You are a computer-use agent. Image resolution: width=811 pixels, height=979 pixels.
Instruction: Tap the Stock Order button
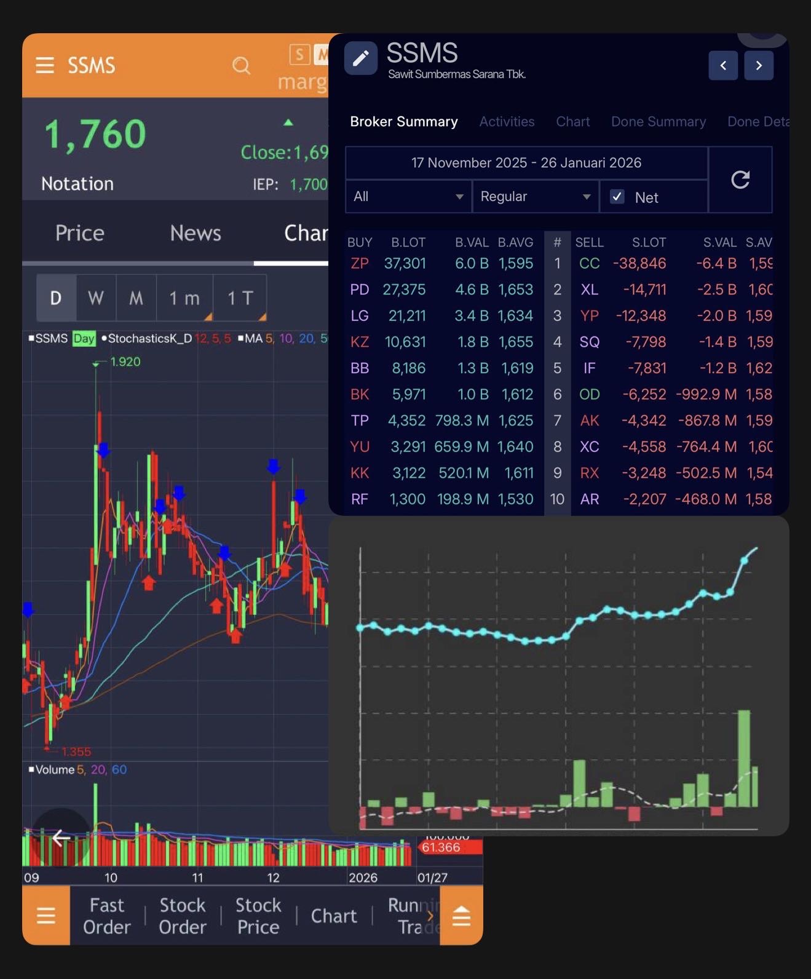tap(183, 916)
